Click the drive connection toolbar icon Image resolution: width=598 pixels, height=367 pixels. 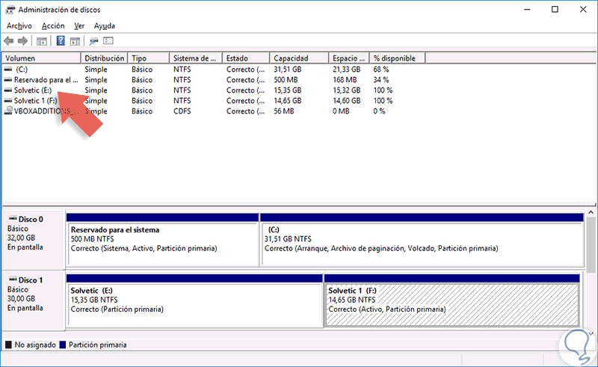(93, 41)
